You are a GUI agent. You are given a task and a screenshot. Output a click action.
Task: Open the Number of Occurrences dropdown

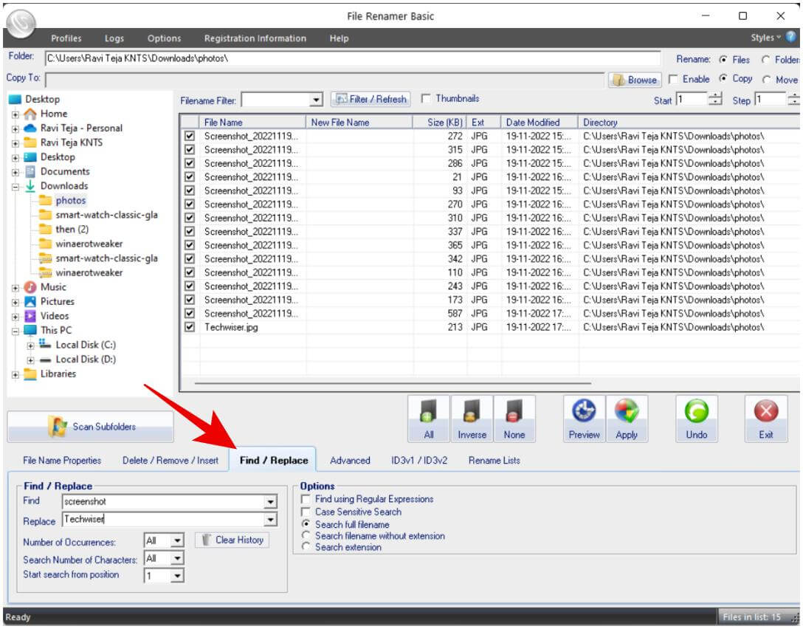[176, 540]
